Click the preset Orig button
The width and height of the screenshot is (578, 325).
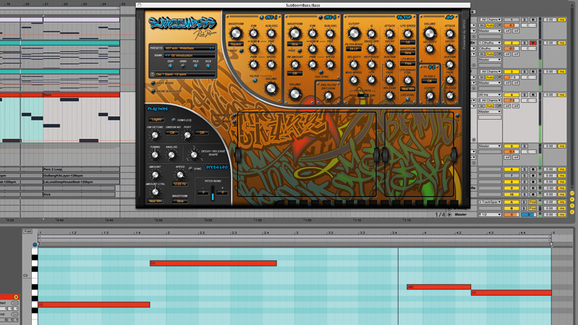183,67
